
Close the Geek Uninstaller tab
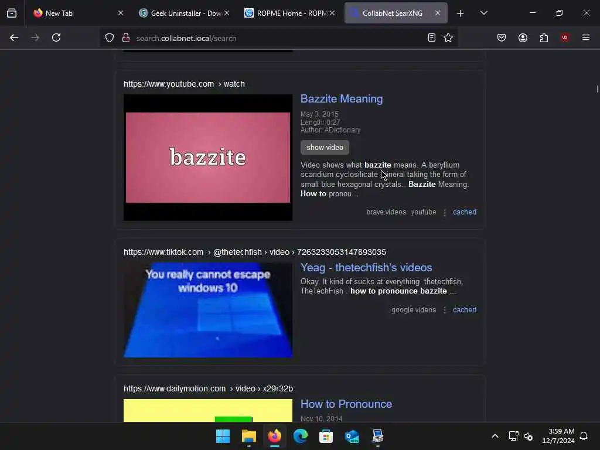227,13
